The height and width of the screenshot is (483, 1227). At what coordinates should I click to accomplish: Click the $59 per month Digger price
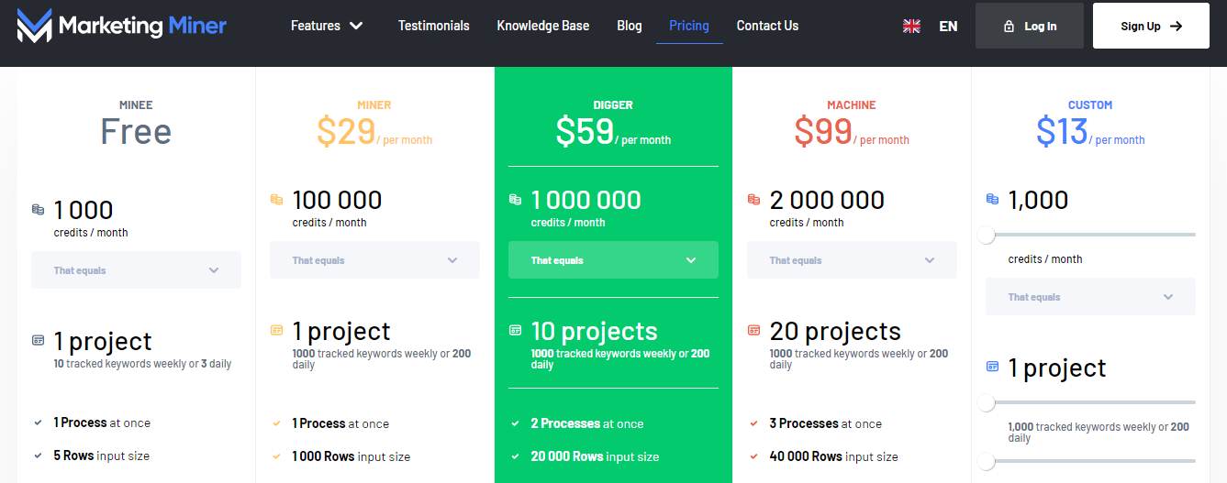(x=613, y=133)
